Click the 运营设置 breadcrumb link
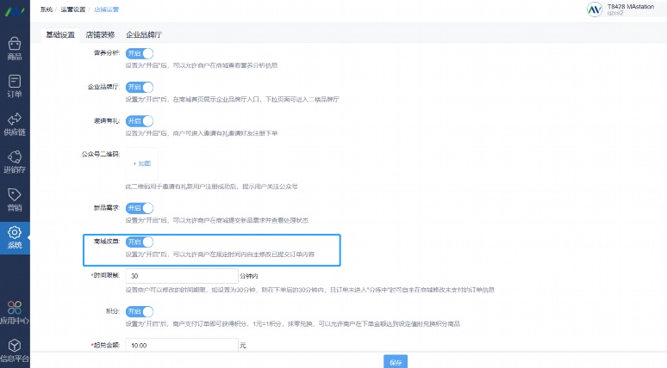This screenshot has width=667, height=368. pos(72,9)
